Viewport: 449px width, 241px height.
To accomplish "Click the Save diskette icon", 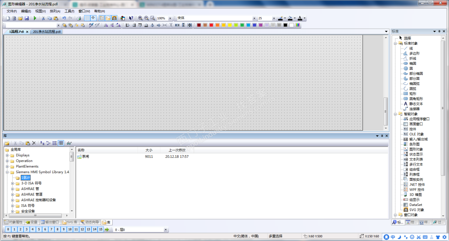I will (26, 18).
